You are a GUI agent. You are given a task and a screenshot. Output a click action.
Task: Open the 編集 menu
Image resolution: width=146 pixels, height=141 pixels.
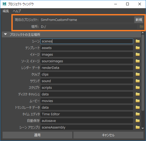6,11
